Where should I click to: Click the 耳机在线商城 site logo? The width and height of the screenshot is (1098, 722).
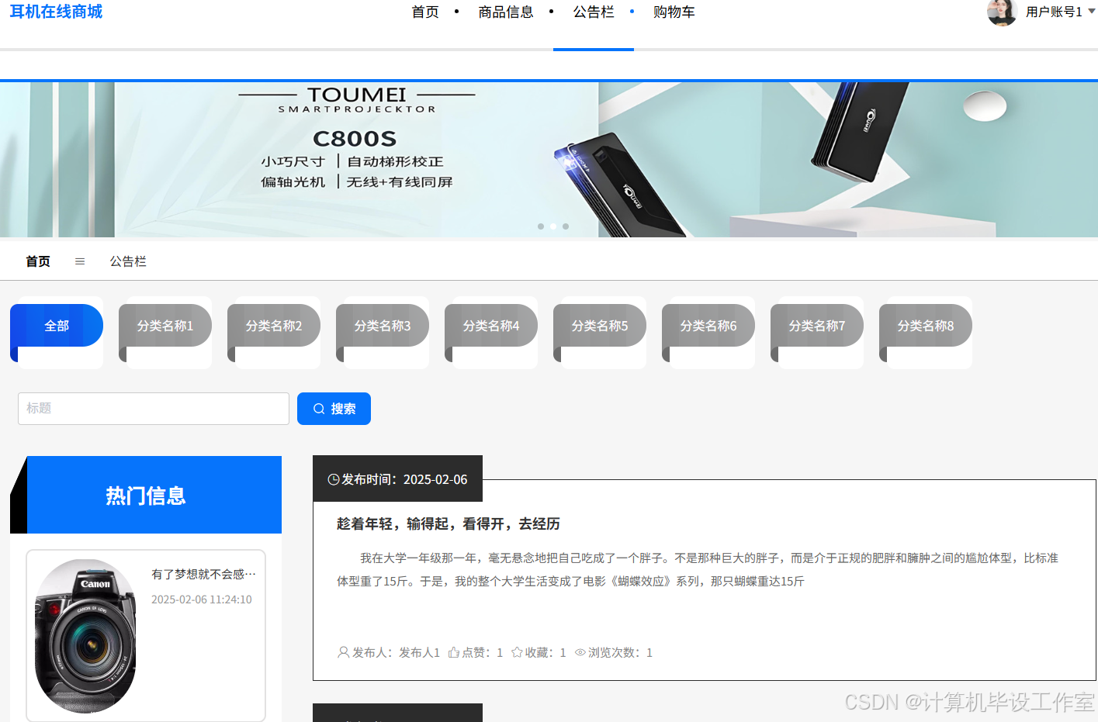pyautogui.click(x=56, y=12)
